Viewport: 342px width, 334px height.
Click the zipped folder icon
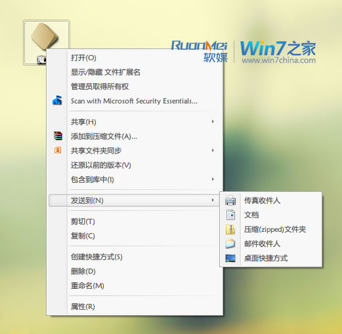230,229
